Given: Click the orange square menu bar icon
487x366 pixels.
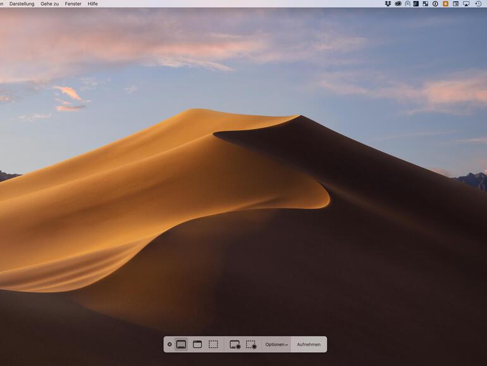Looking at the screenshot, I should pyautogui.click(x=446, y=4).
